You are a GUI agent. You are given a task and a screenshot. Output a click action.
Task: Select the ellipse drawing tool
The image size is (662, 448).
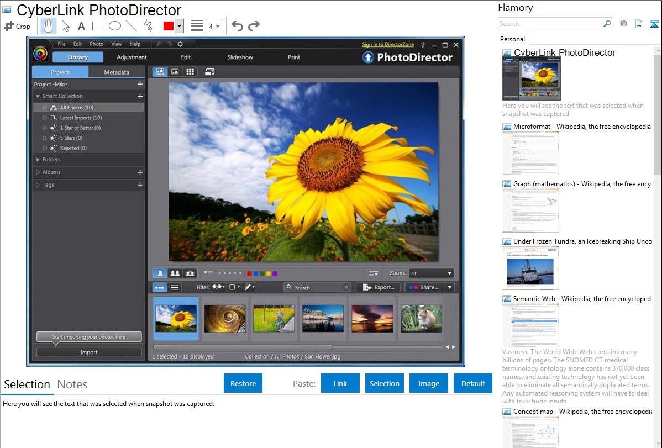pos(115,26)
